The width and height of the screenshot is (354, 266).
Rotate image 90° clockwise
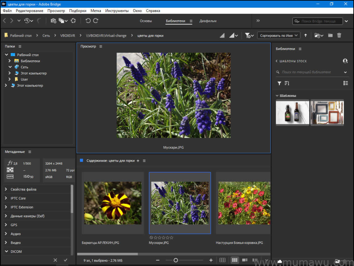96,21
